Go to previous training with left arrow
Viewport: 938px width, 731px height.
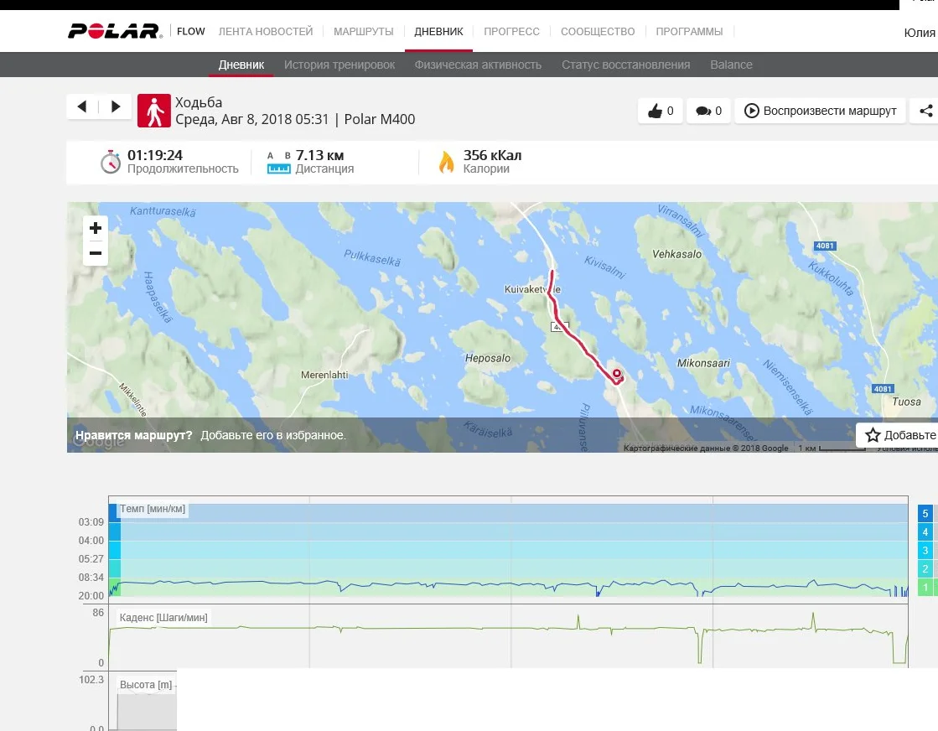pyautogui.click(x=82, y=106)
